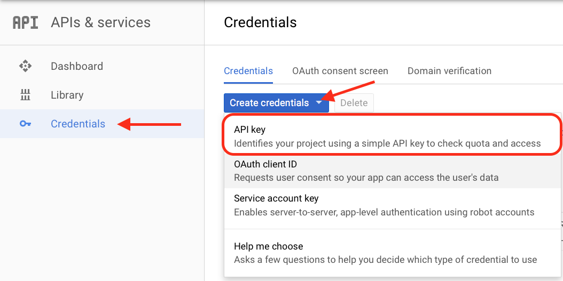Viewport: 563px width, 281px height.
Task: Select the Help me choose option
Action: pyautogui.click(x=269, y=246)
